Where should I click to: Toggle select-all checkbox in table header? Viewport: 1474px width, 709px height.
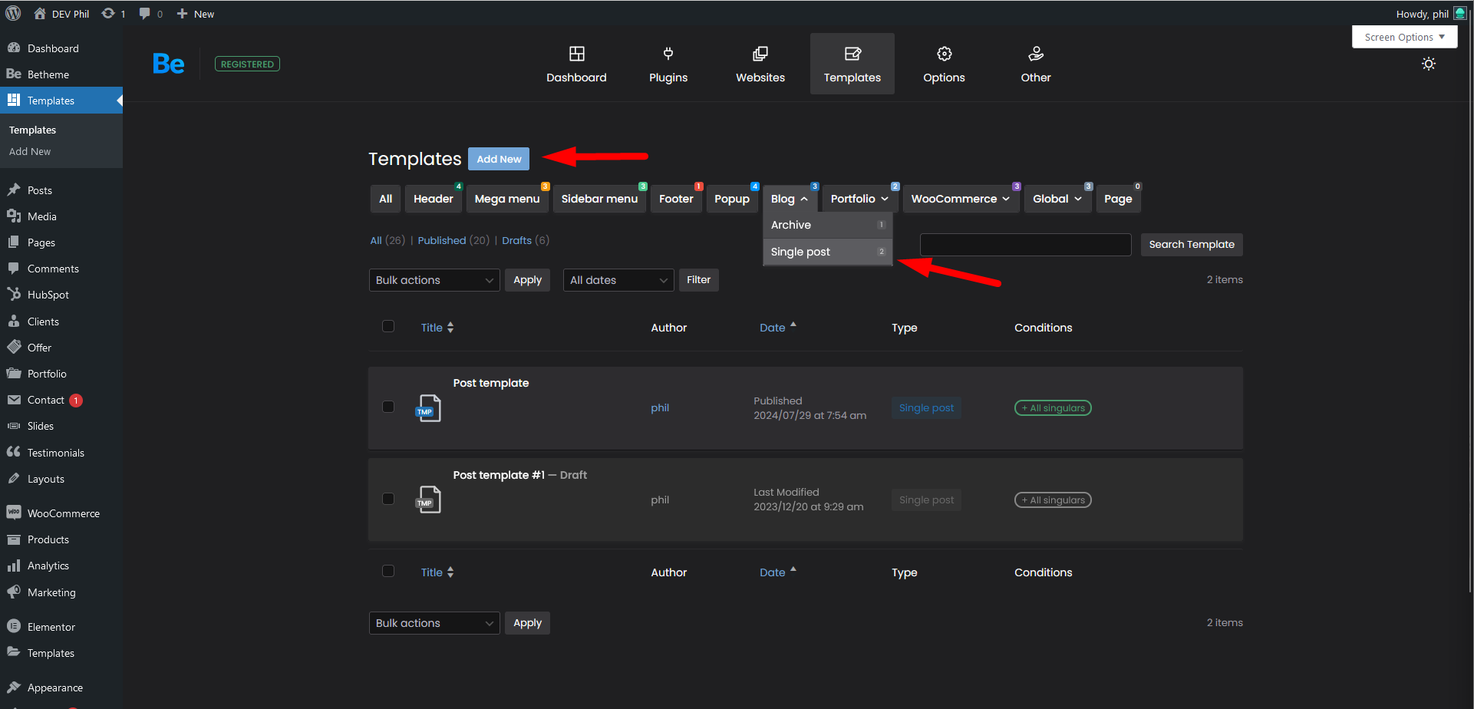coord(388,326)
